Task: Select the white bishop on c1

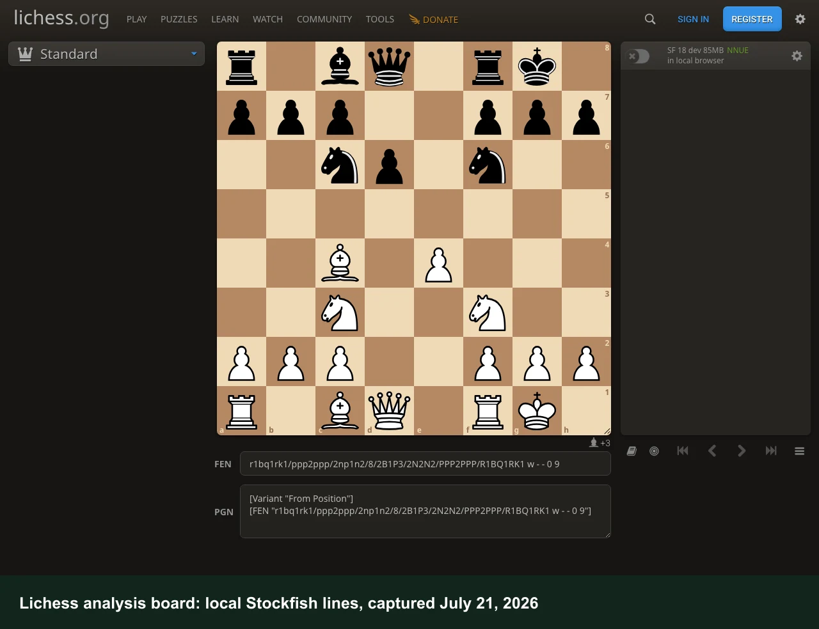Action: tap(340, 411)
